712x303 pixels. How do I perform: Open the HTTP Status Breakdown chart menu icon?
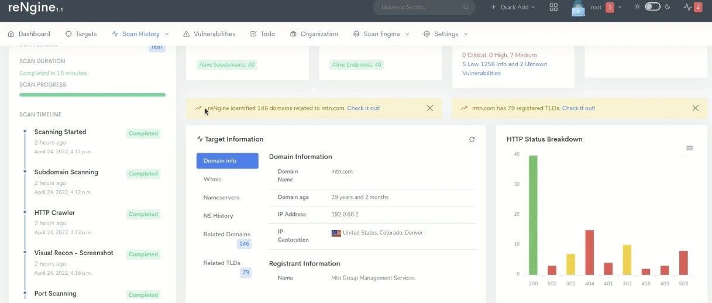(690, 148)
